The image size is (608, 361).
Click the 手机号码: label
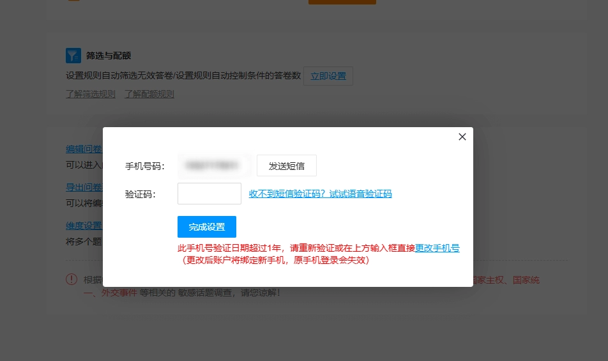tap(144, 166)
